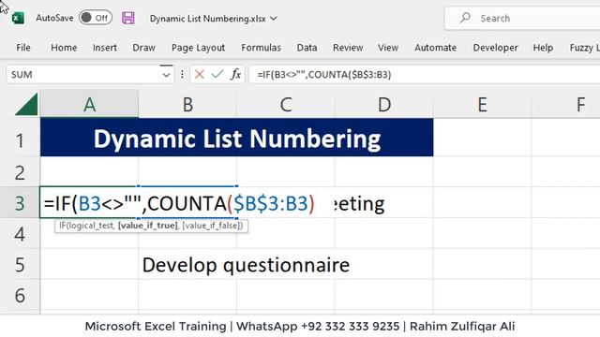Screen dimensions: 600x337
Task: Click the magnifier icon in Search box
Action: (465, 18)
